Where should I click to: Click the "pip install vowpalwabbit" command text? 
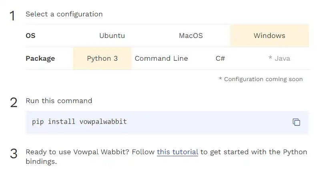79,121
